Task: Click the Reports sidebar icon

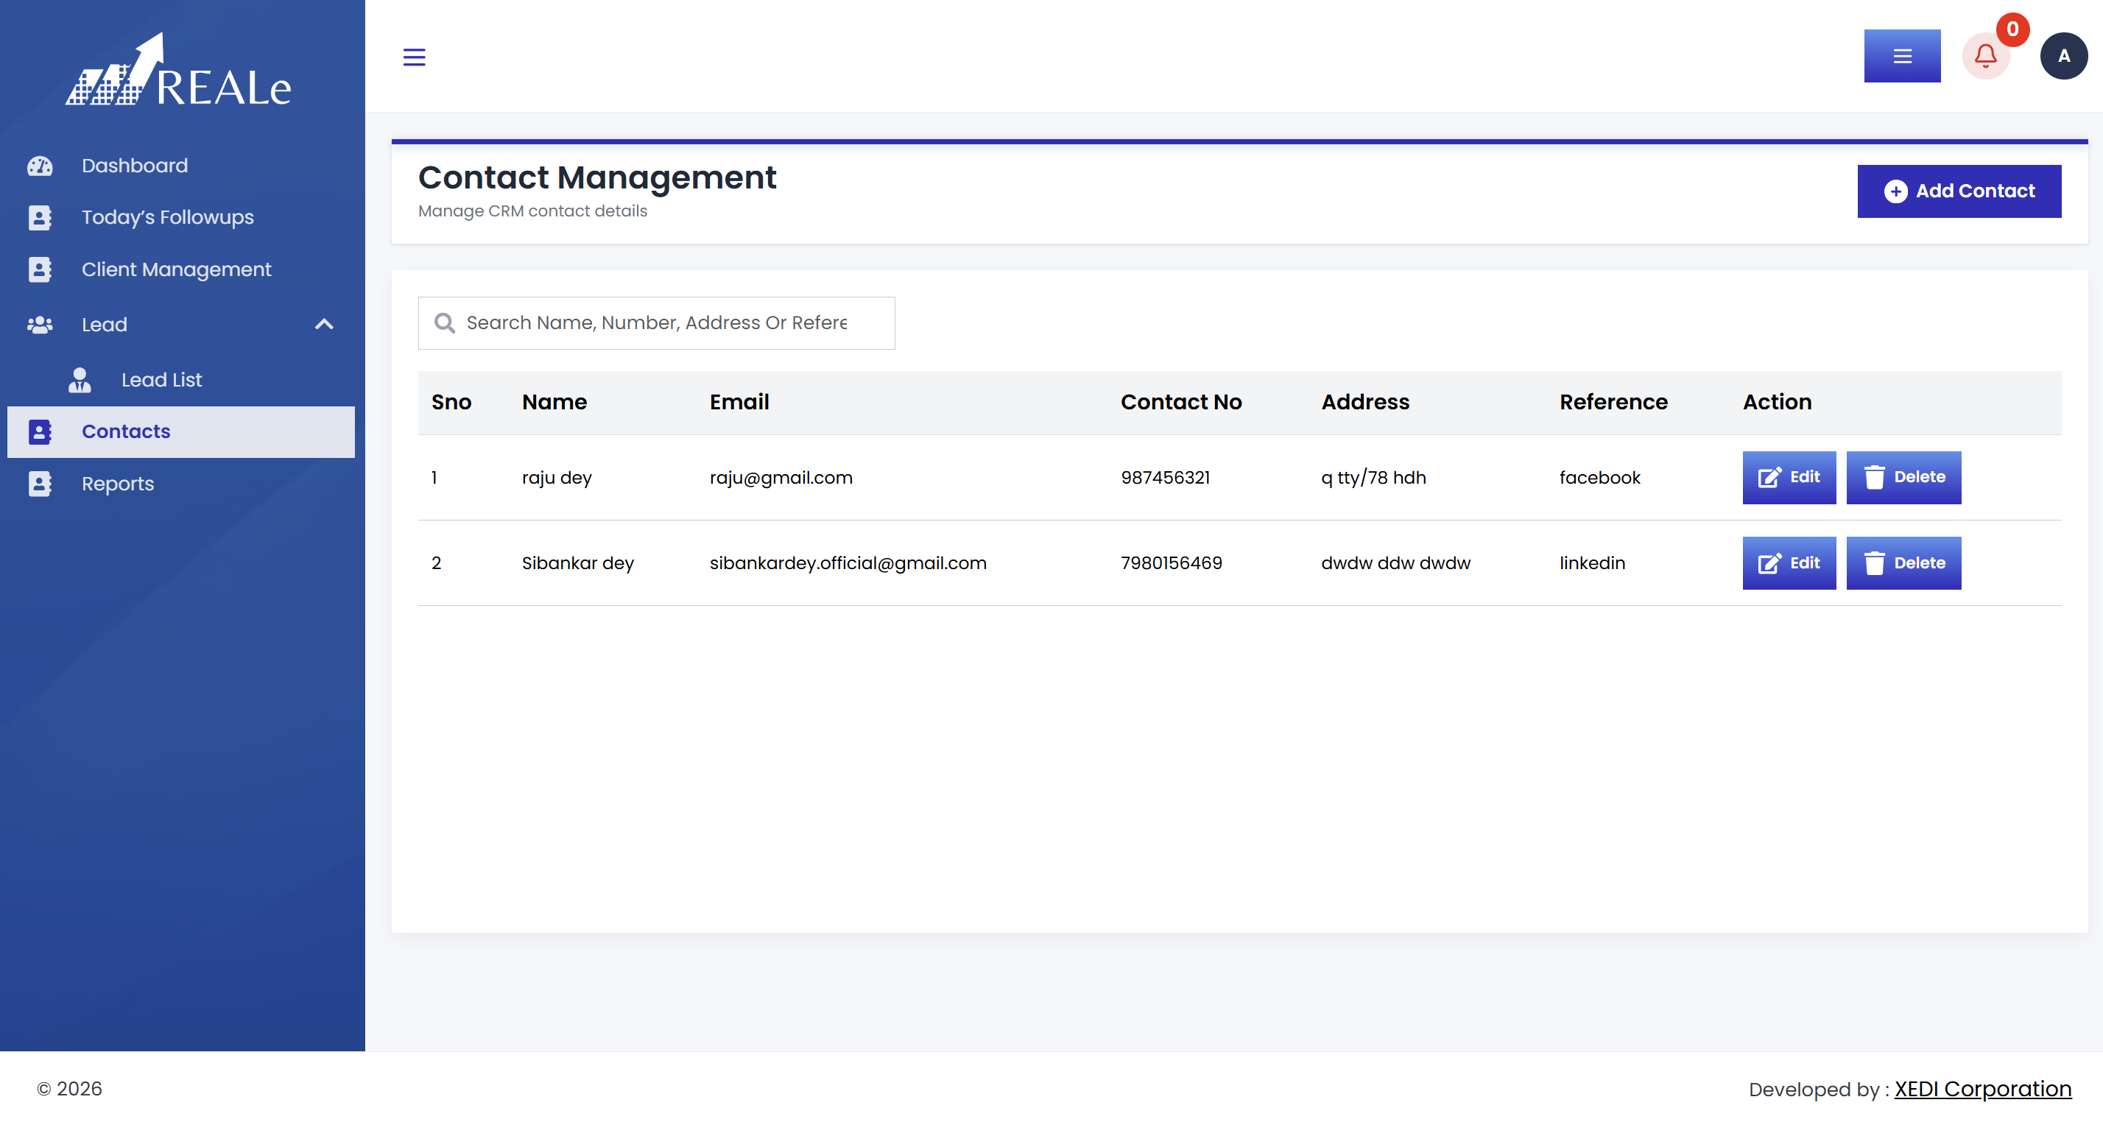Action: tap(39, 484)
